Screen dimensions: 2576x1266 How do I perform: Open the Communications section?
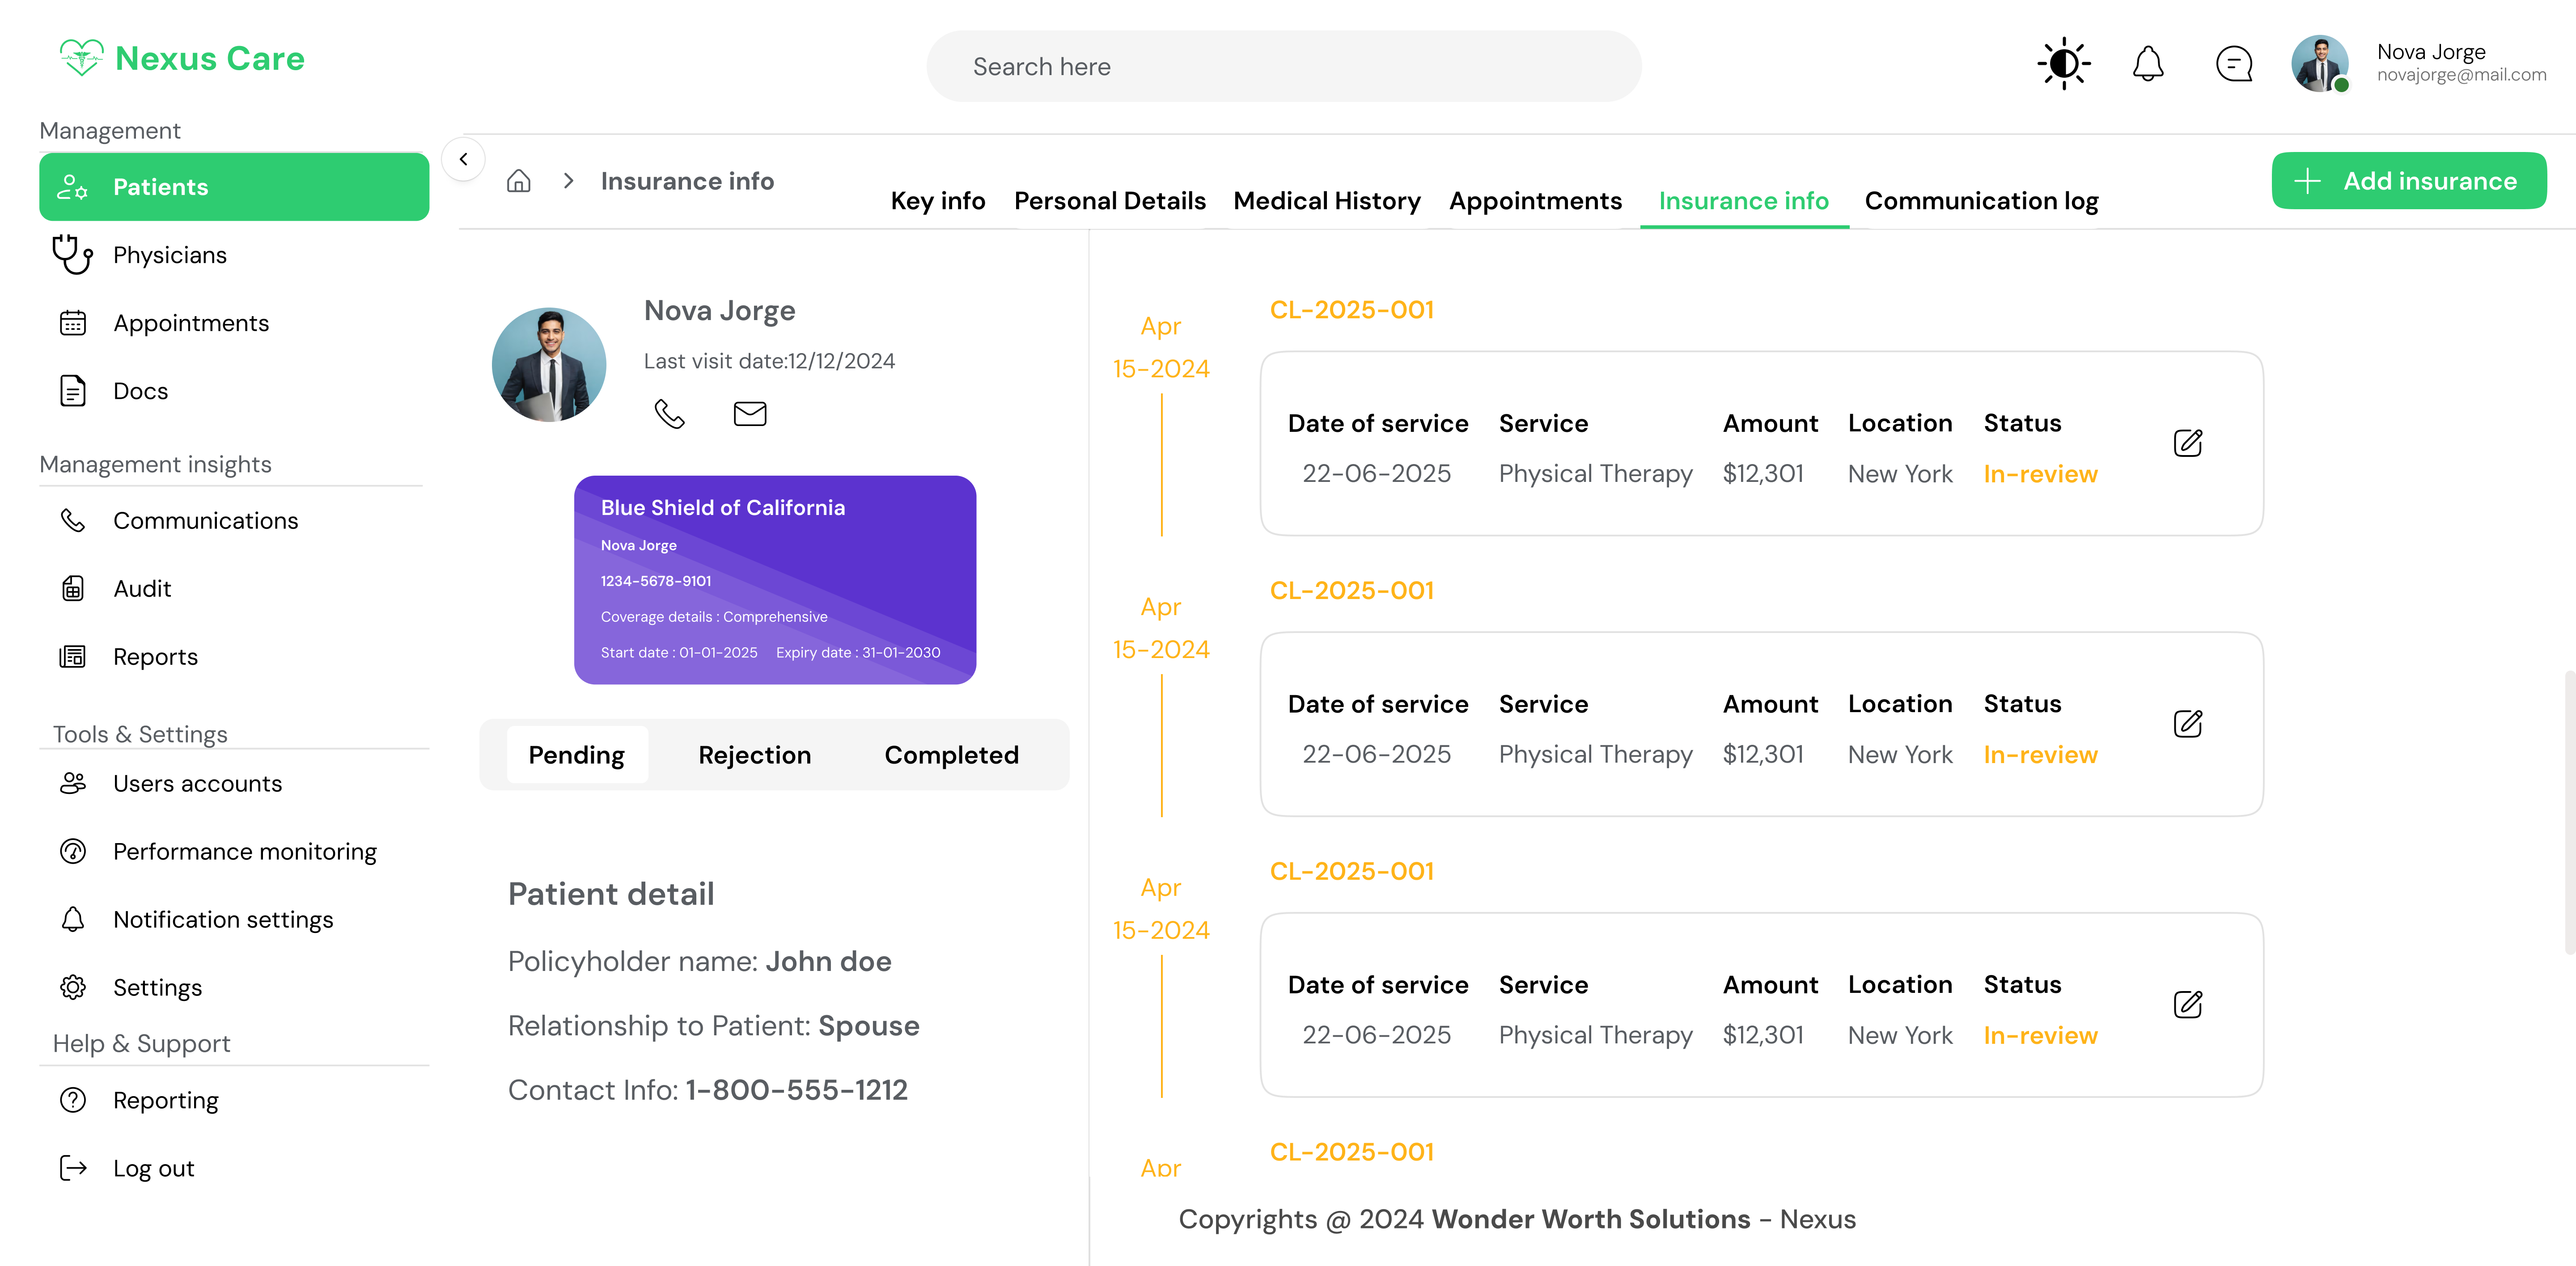205,519
